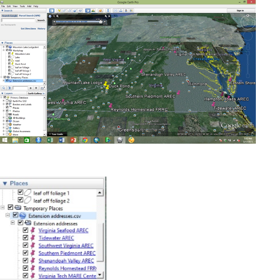Collapse the Layers panel triangle
Screen dimensions: 256x280
2,93
